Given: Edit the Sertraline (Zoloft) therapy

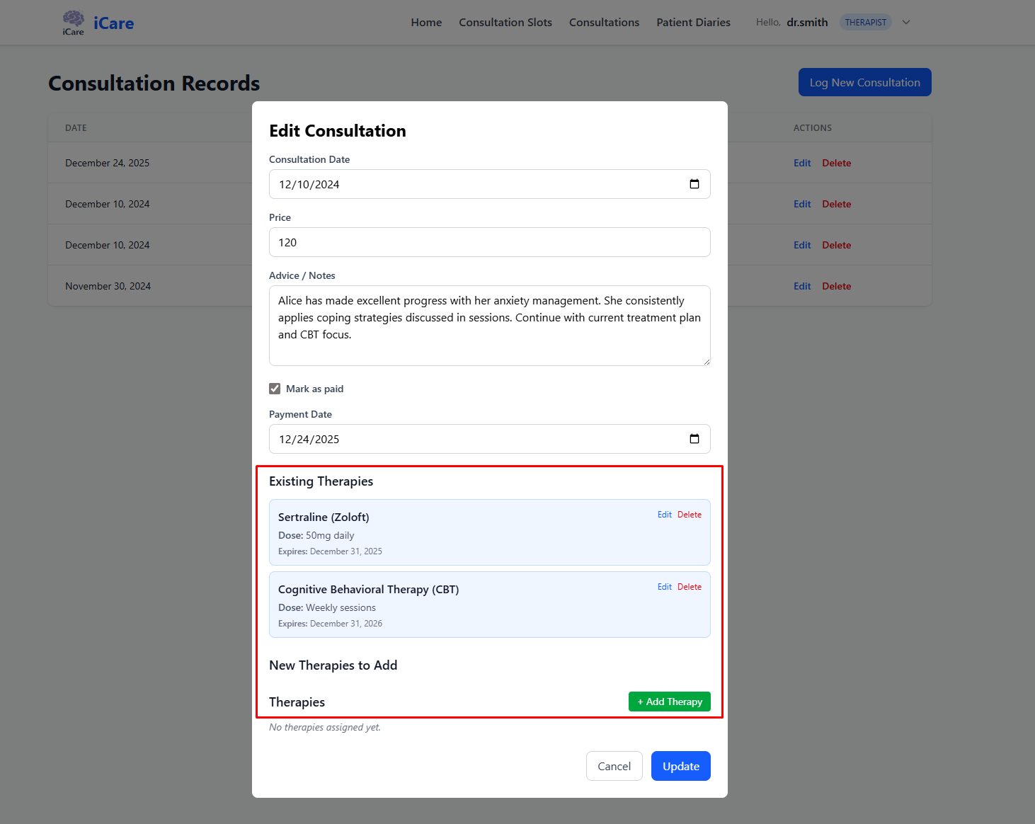Looking at the screenshot, I should (664, 515).
